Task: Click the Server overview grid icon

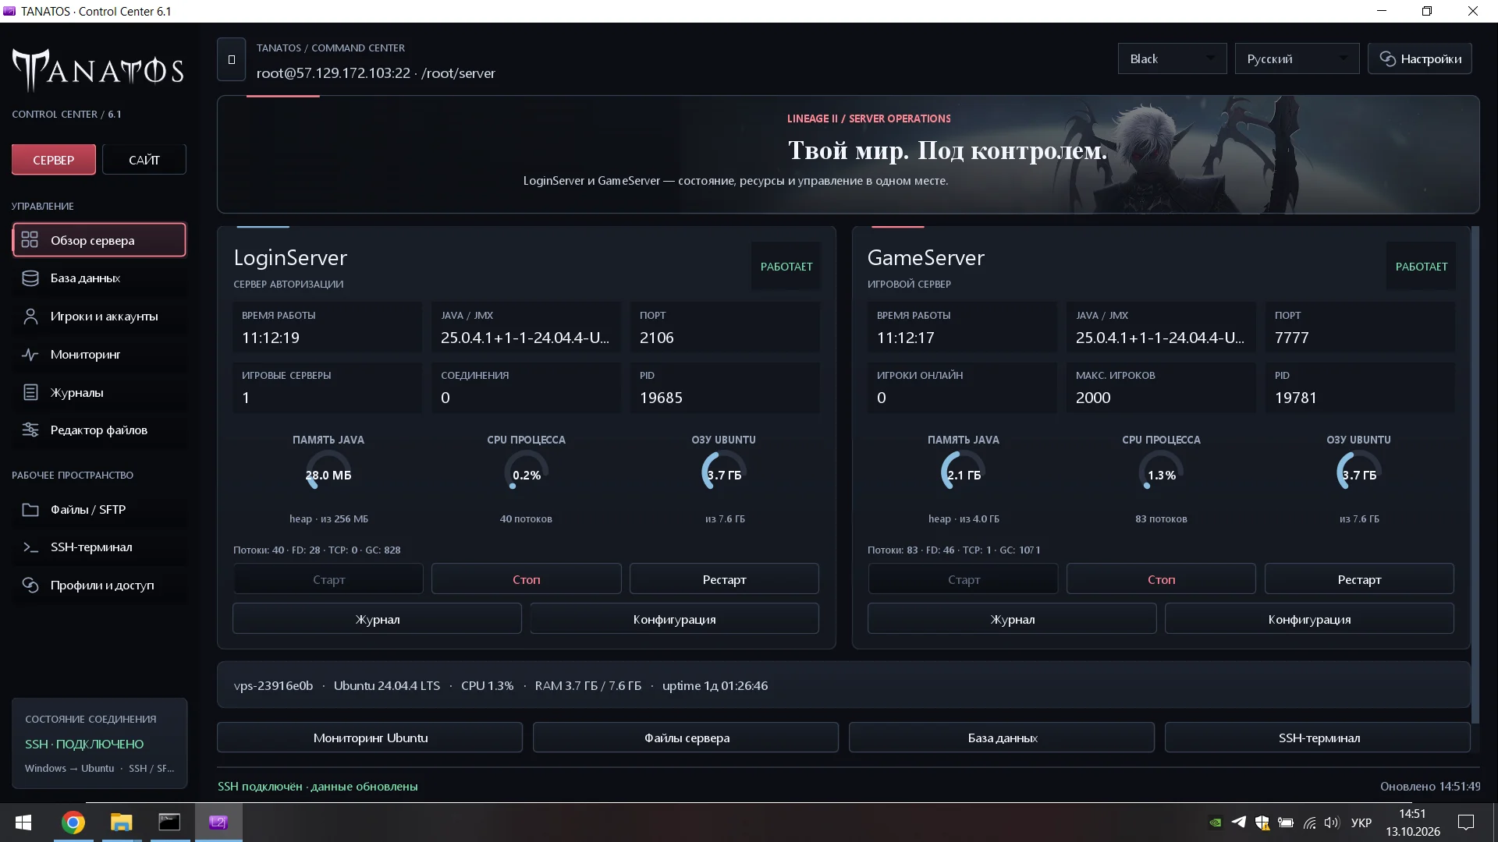Action: 30,240
